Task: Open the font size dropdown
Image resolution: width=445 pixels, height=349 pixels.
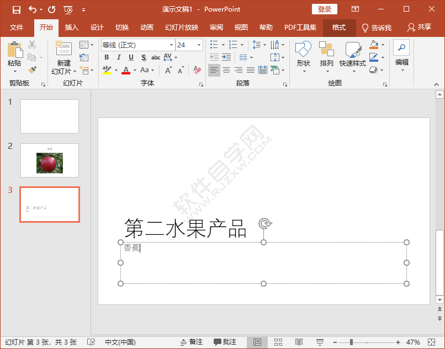Action: pyautogui.click(x=200, y=45)
